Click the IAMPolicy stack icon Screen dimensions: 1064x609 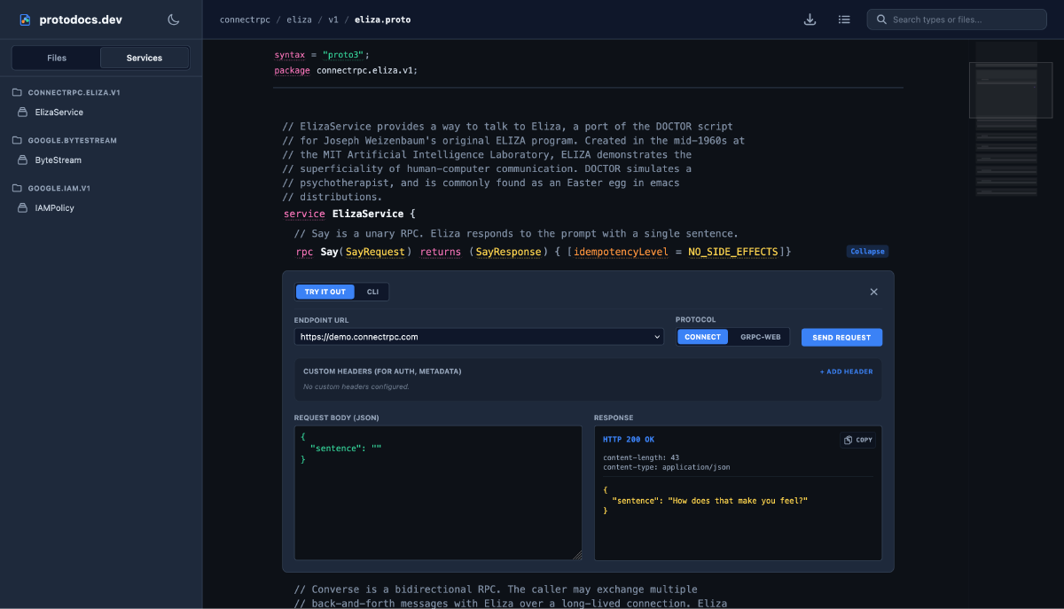[24, 208]
